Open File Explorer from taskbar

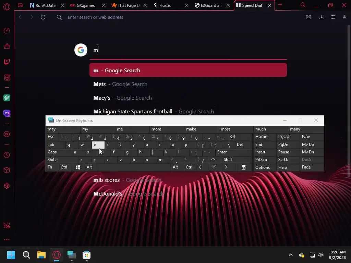point(41,255)
